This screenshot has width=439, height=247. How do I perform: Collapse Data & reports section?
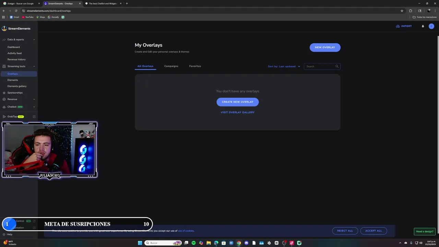[x=34, y=39]
